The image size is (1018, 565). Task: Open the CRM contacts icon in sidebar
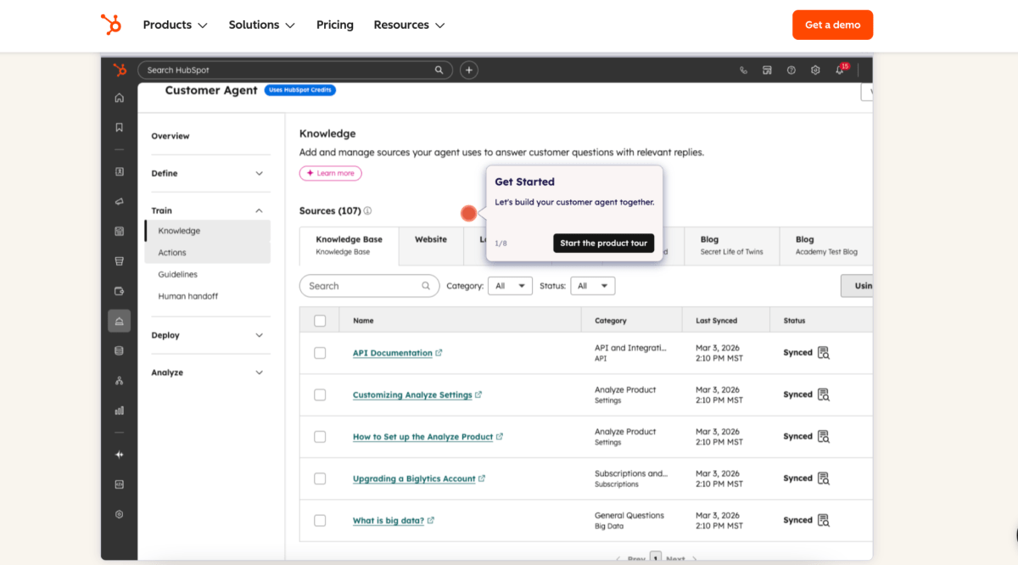[x=119, y=171]
